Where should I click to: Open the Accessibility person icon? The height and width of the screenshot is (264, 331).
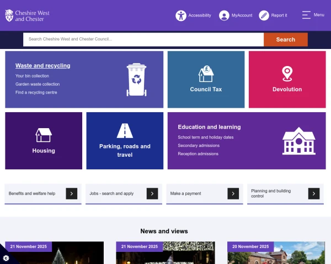click(181, 15)
